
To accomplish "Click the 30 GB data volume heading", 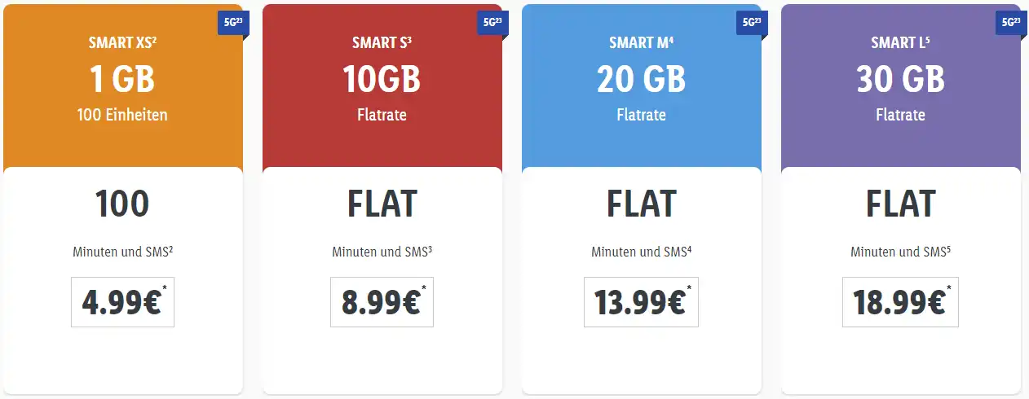I will point(900,80).
